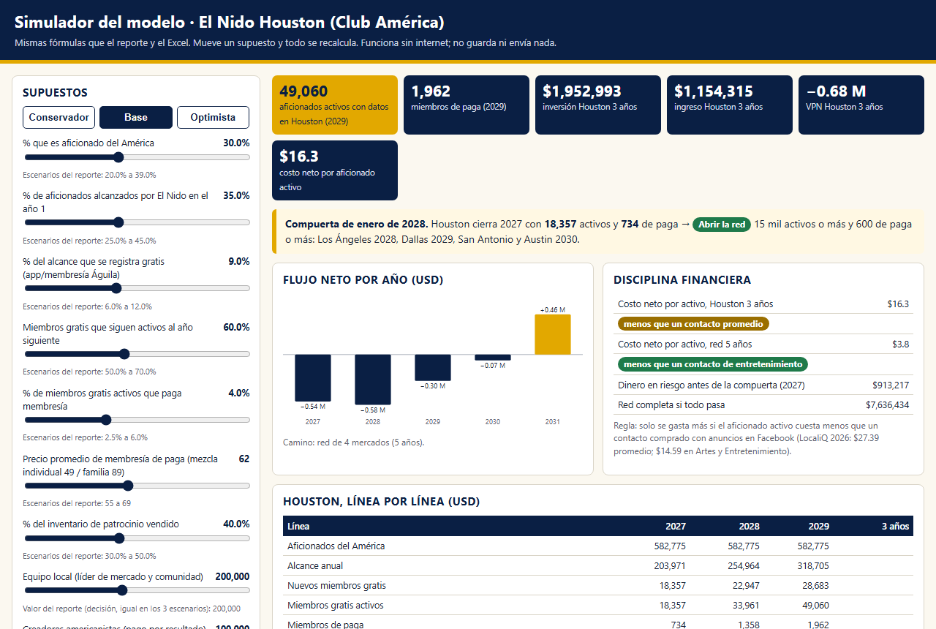Click the '$1,952,993' inversión Houston card
Image resolution: width=936 pixels, height=629 pixels.
598,105
